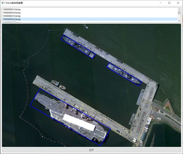Click the YOLO app icon in title bar
This screenshot has width=183, height=154.
[3, 3]
